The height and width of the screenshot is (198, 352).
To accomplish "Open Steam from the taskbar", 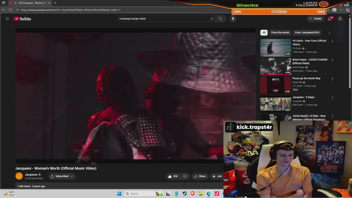I will coord(185,194).
